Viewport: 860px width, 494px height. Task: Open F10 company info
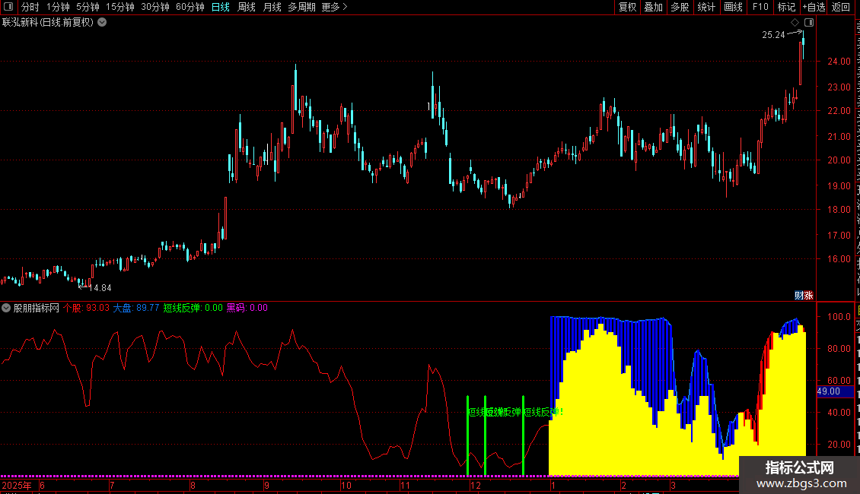[x=760, y=7]
